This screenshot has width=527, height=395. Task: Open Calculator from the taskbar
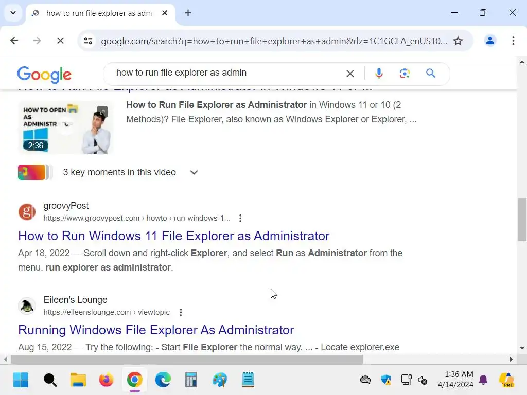click(191, 380)
